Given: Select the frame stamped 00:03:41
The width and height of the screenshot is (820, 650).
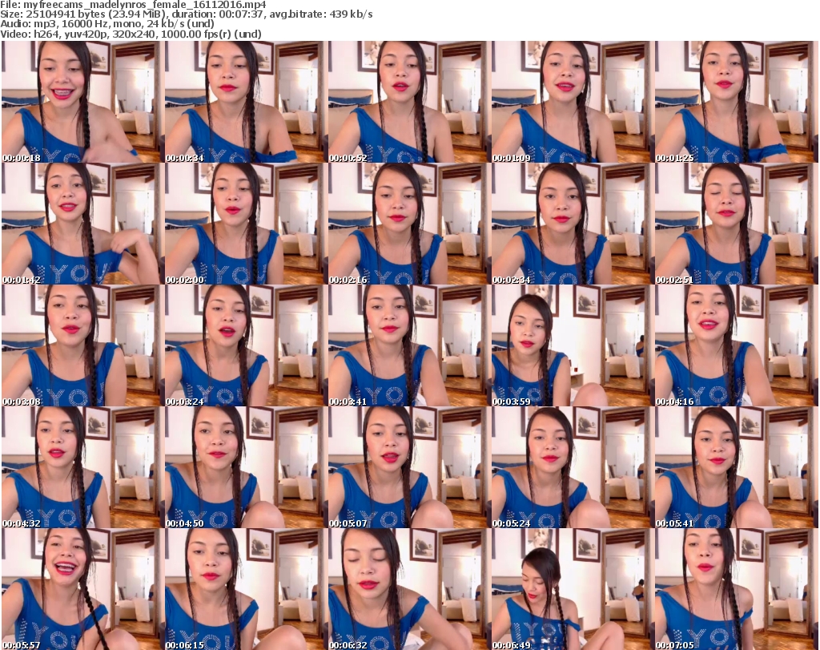Looking at the screenshot, I should [408, 345].
